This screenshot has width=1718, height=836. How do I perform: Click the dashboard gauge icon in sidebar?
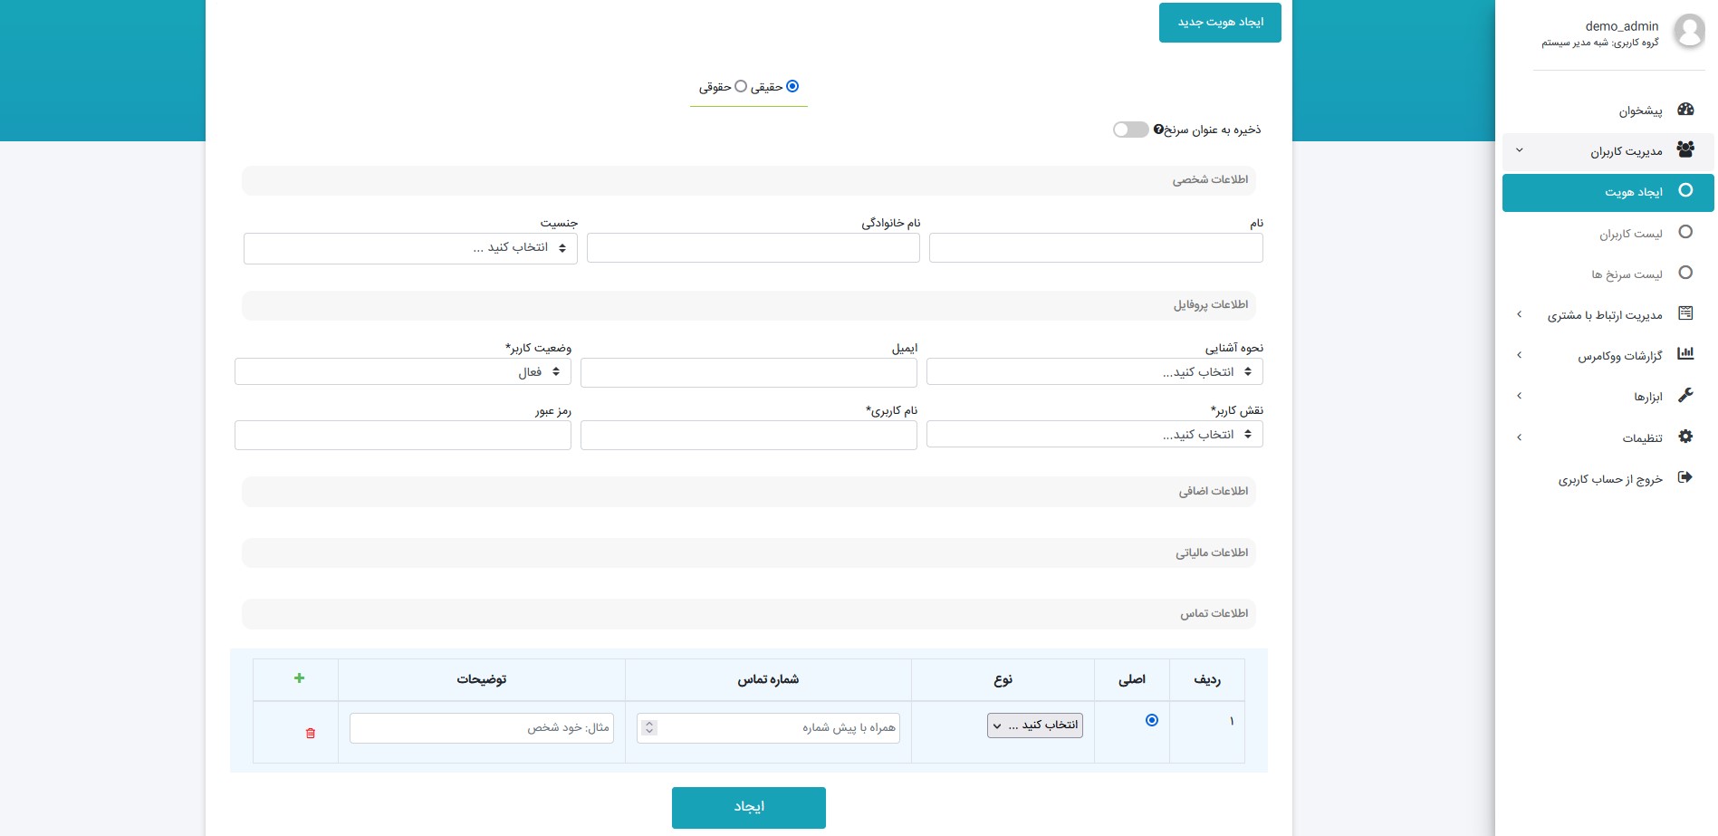1684,110
